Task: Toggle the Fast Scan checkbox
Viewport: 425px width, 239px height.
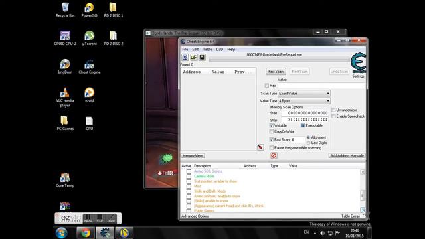Action: click(x=272, y=139)
